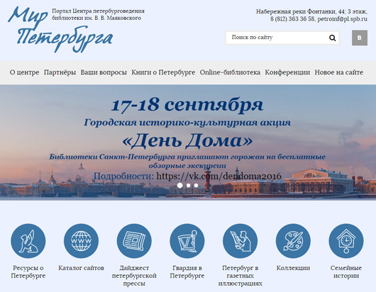Open the cuckoo clock Семейные истории icon
Screen dimensions: 376x292
[346, 241]
